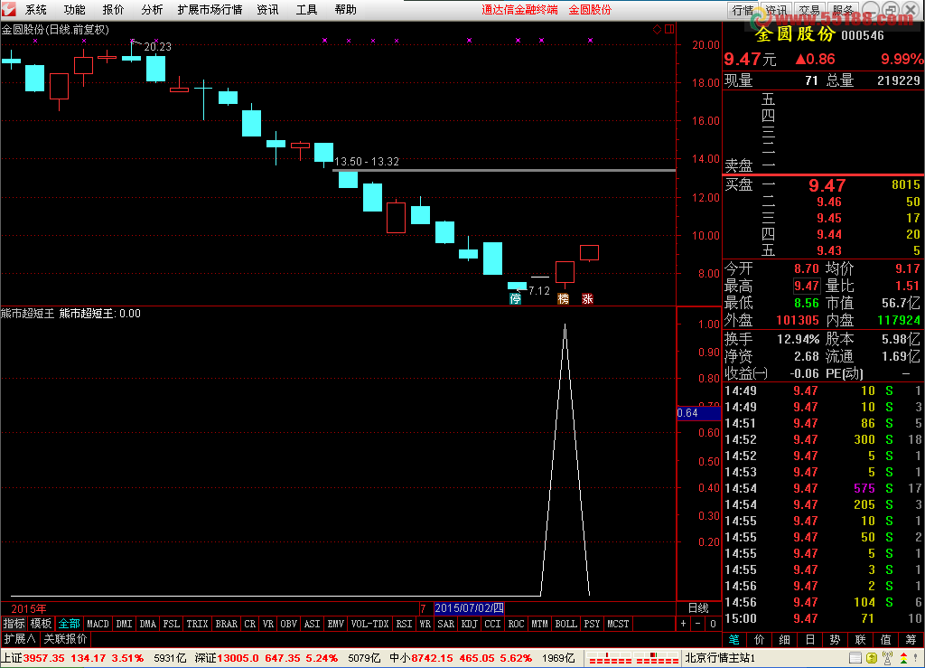The height and width of the screenshot is (668, 925).
Task: Switch to the CCI indicator
Action: coord(492,624)
